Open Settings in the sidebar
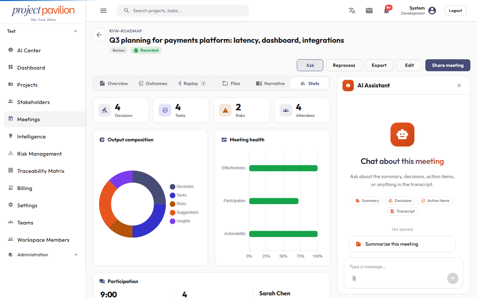Viewport: 477px width, 298px height. click(45, 205)
